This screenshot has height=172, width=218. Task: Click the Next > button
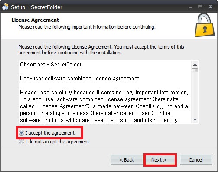coord(159,160)
